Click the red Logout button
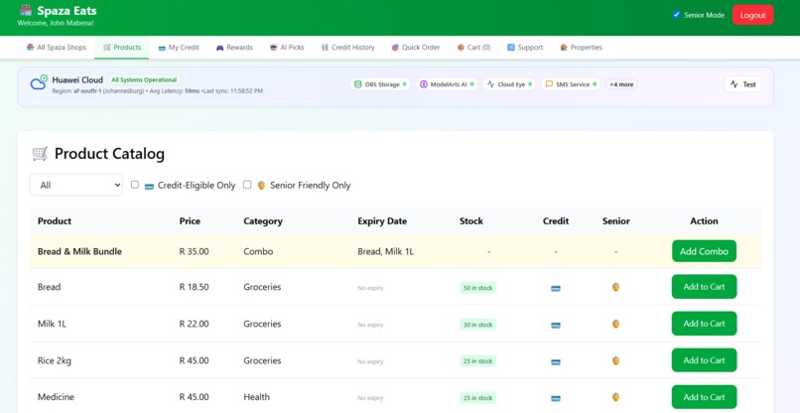800x413 pixels. 752,15
